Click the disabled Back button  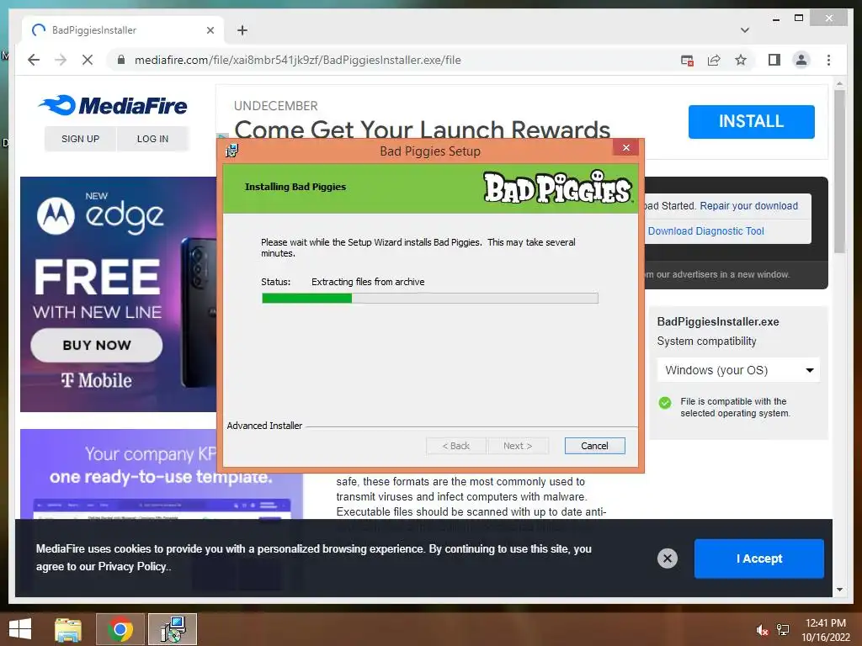455,446
